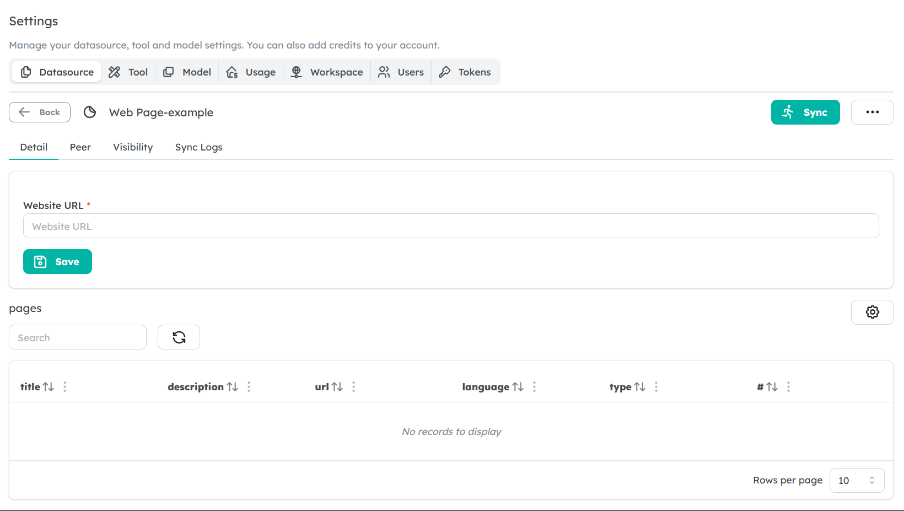Click the Back button
This screenshot has height=511, width=904.
[x=40, y=112]
